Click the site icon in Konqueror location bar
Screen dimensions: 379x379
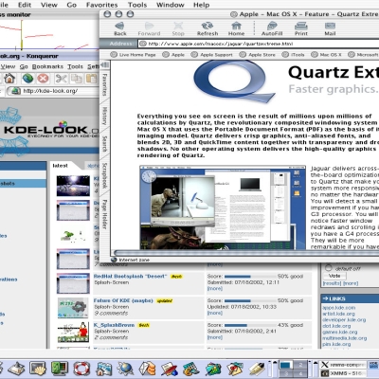pyautogui.click(x=14, y=91)
